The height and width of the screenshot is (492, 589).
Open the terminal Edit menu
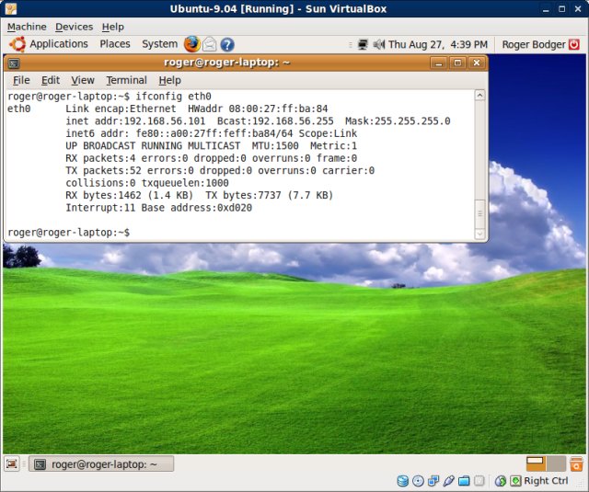click(x=51, y=80)
